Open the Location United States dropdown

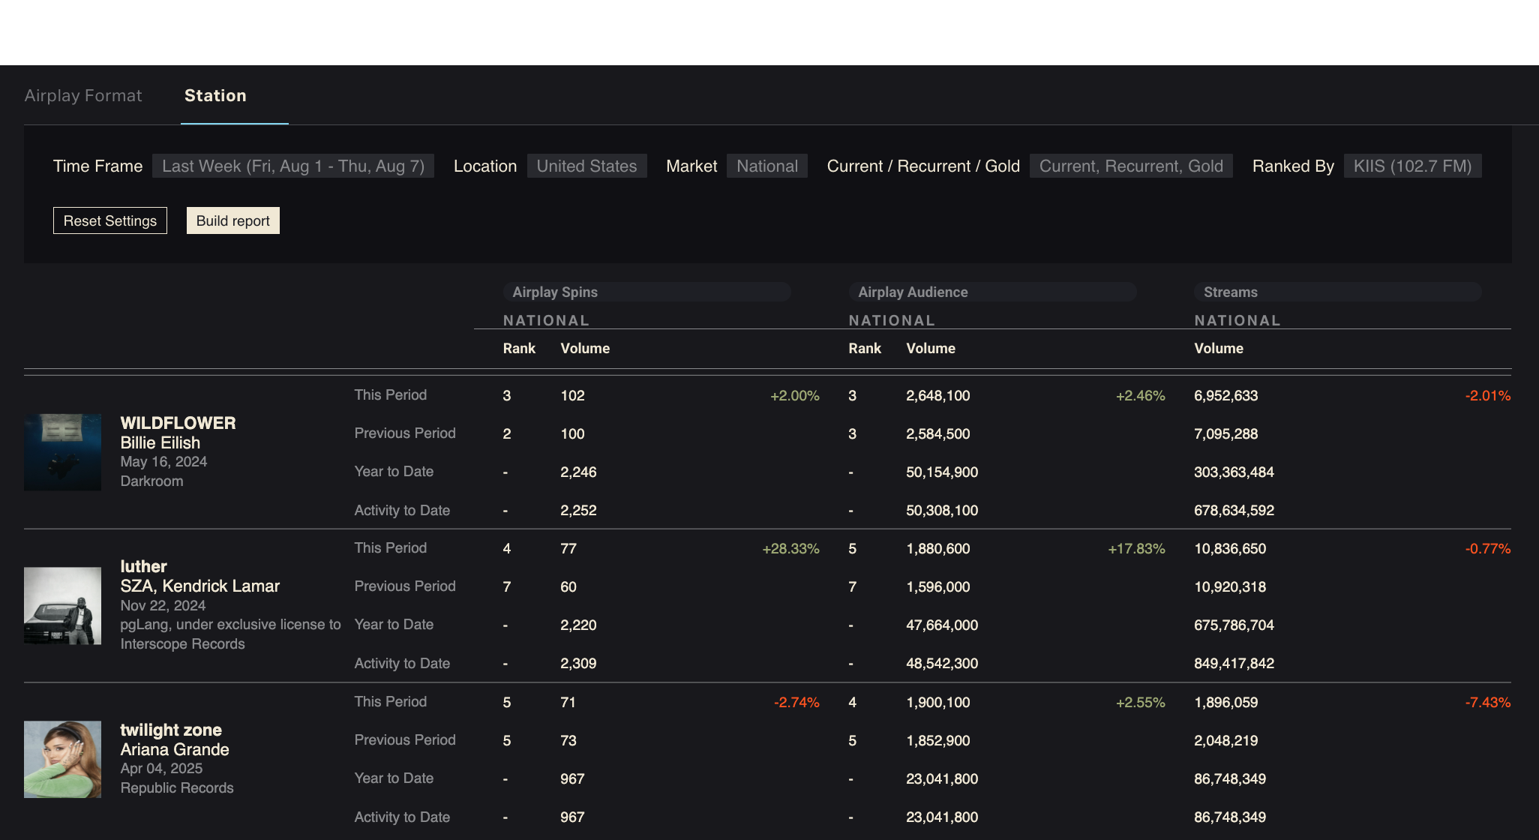pyautogui.click(x=586, y=166)
